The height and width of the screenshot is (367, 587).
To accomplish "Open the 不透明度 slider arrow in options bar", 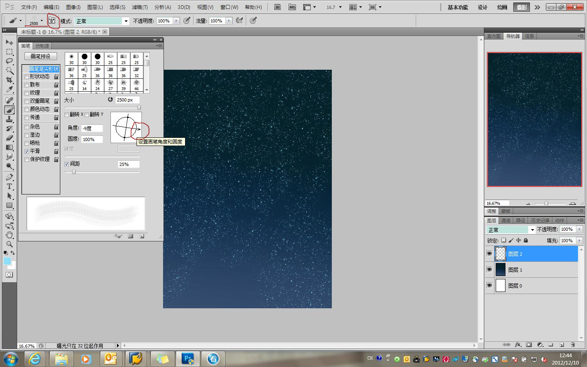I will point(176,21).
